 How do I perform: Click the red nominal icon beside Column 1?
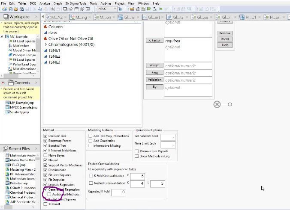[x=45, y=27]
